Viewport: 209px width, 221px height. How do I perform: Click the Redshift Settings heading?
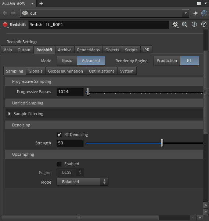[22, 42]
